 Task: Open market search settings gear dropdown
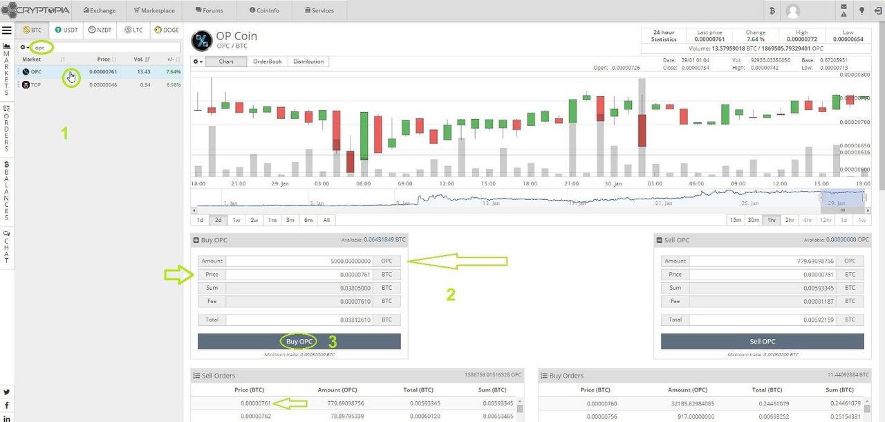[24, 48]
